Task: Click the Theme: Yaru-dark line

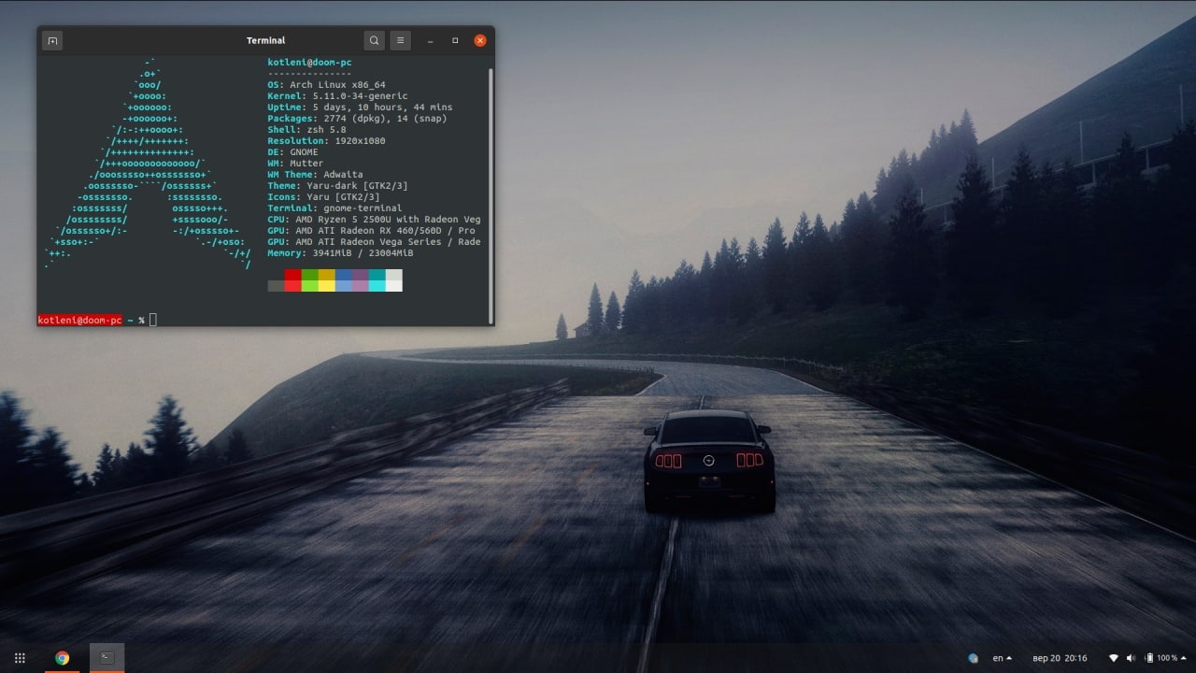Action: point(337,186)
